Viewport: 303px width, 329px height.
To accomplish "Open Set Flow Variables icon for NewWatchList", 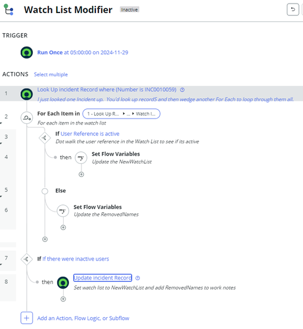I will pyautogui.click(x=81, y=157).
